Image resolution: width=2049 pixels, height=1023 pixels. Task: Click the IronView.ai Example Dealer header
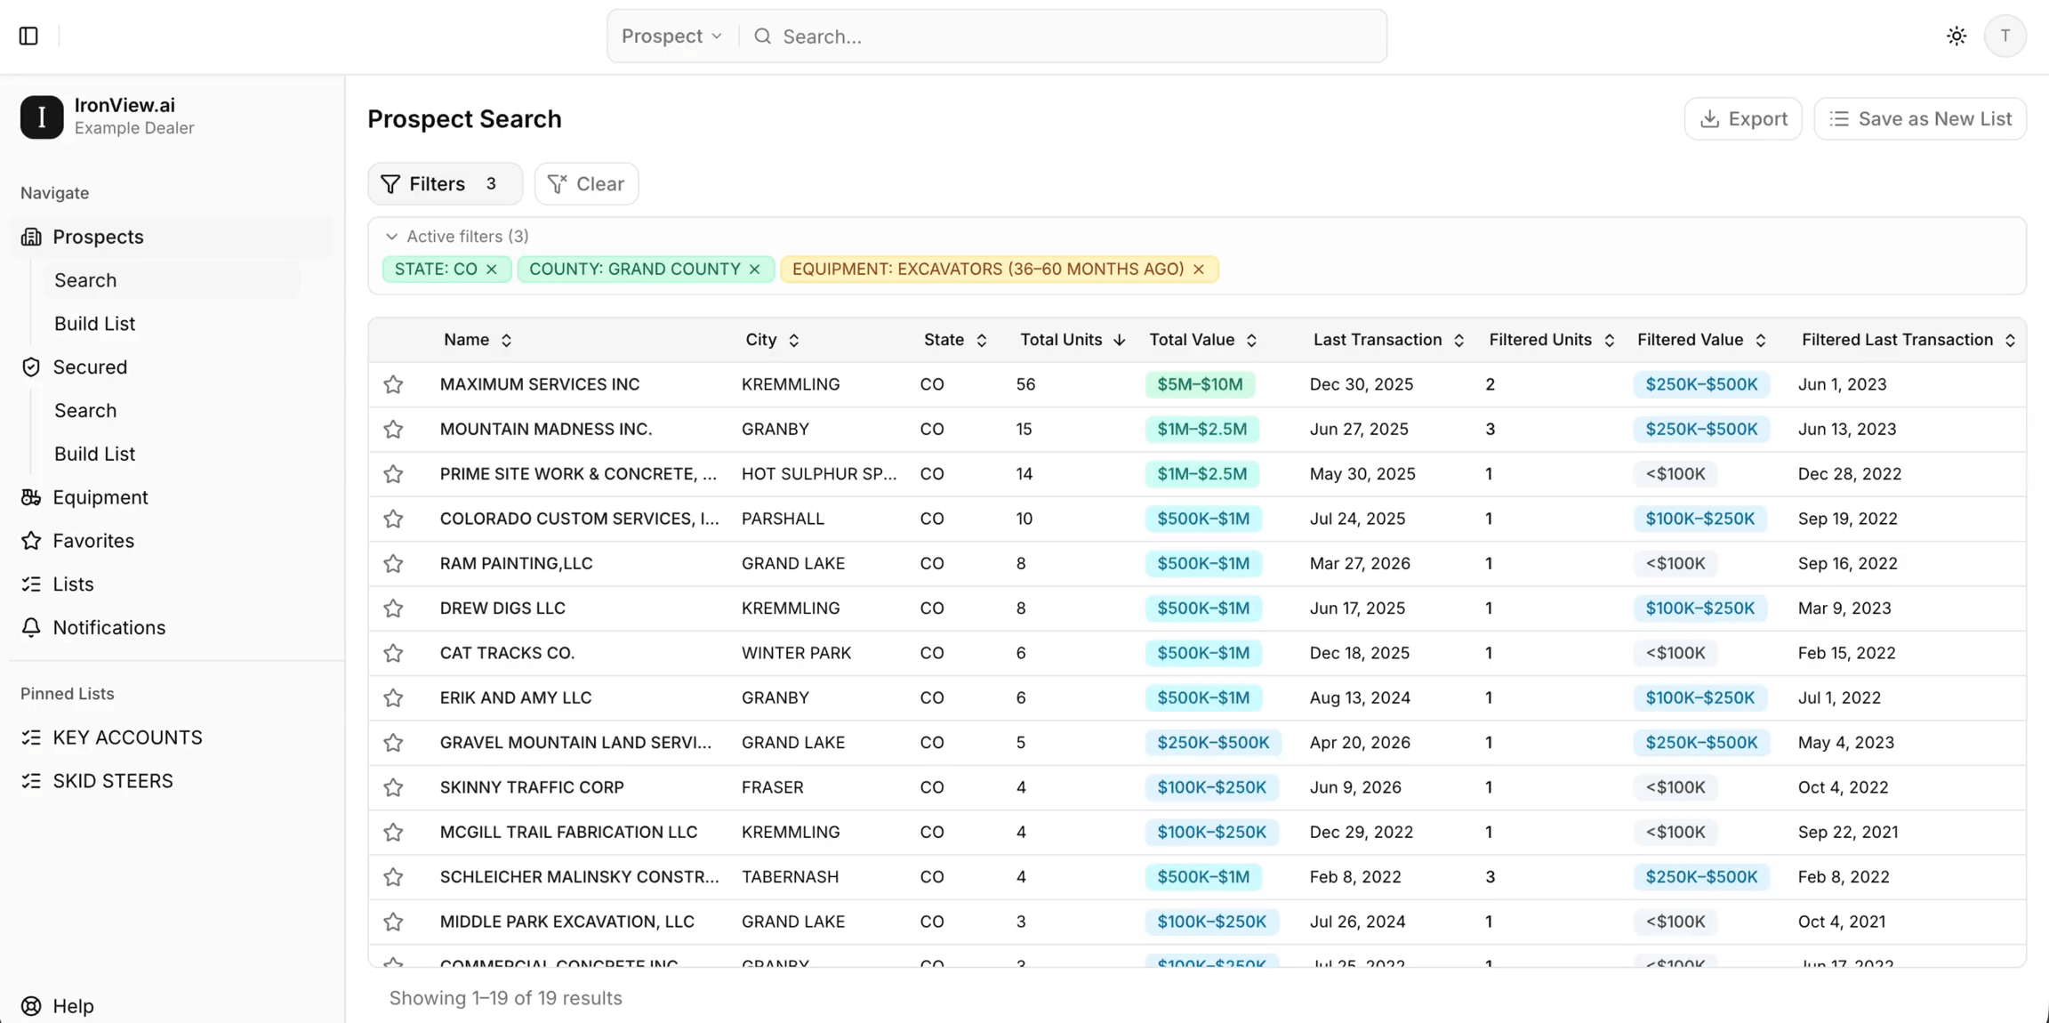pyautogui.click(x=172, y=117)
